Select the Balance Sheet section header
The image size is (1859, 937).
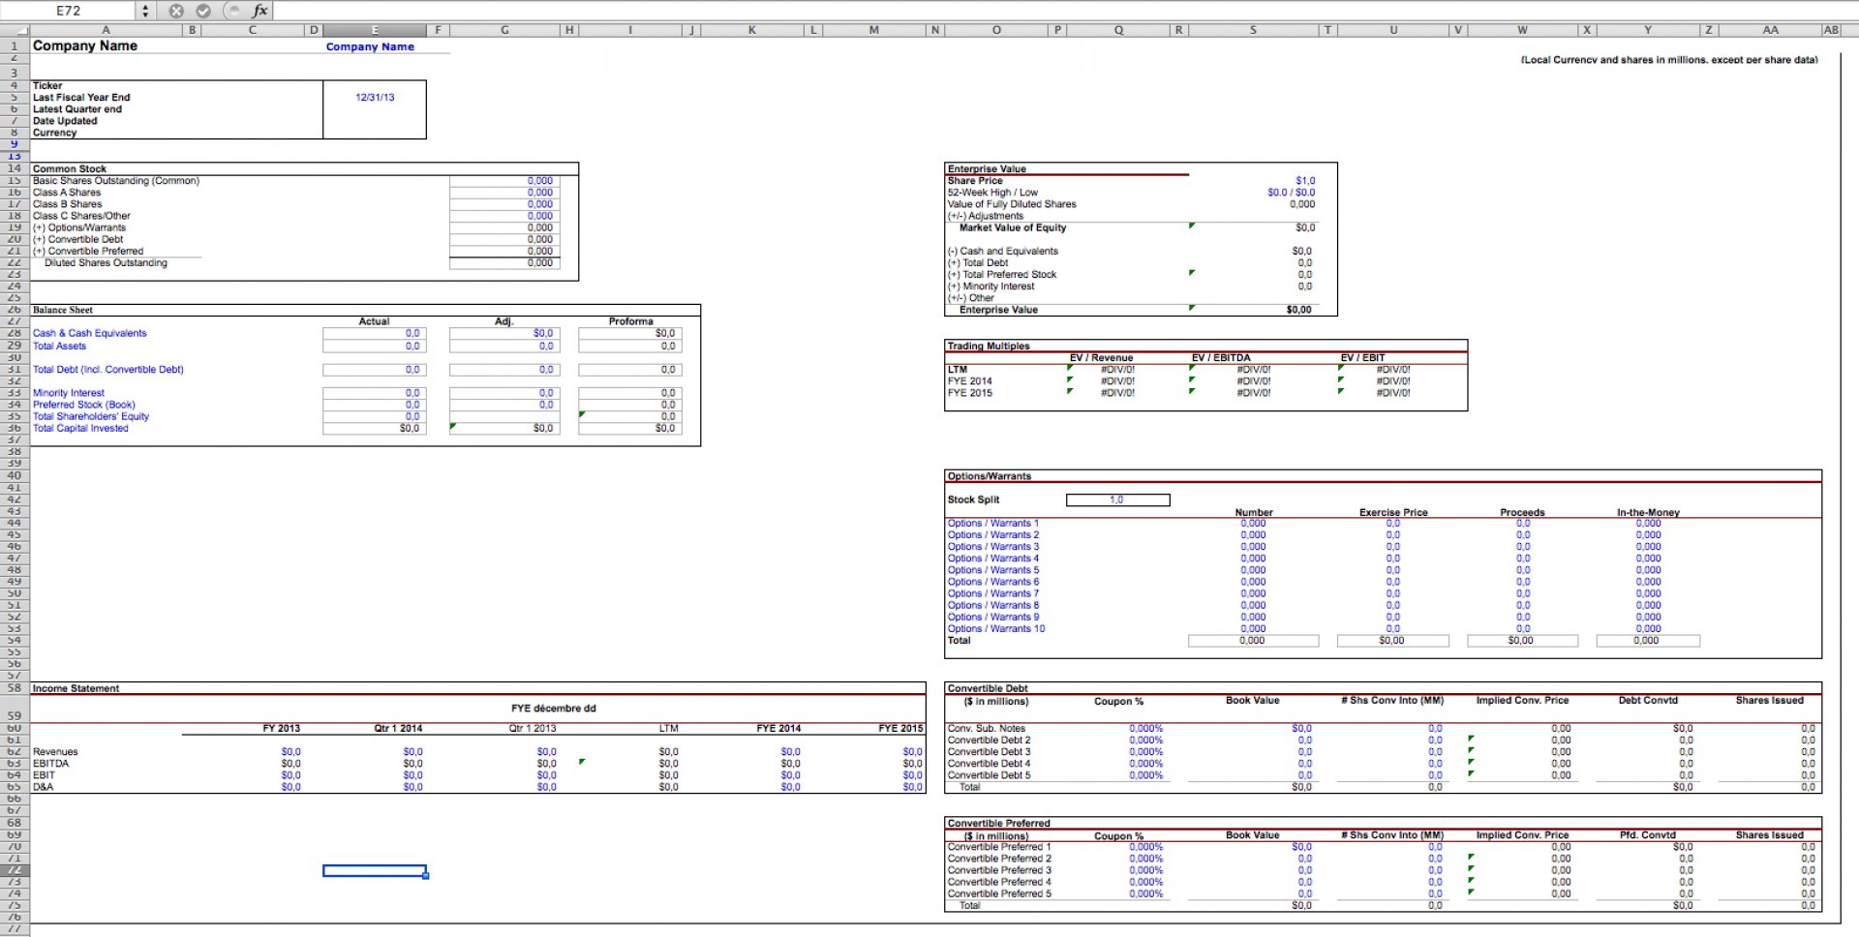coord(63,310)
